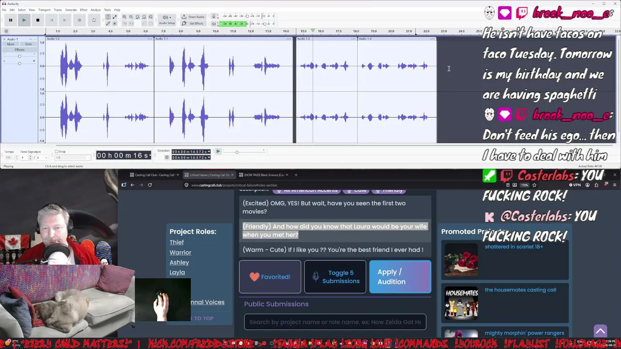Screen dimensions: 621x349
Task: Click the green Play button in Audacity
Action: point(24,20)
